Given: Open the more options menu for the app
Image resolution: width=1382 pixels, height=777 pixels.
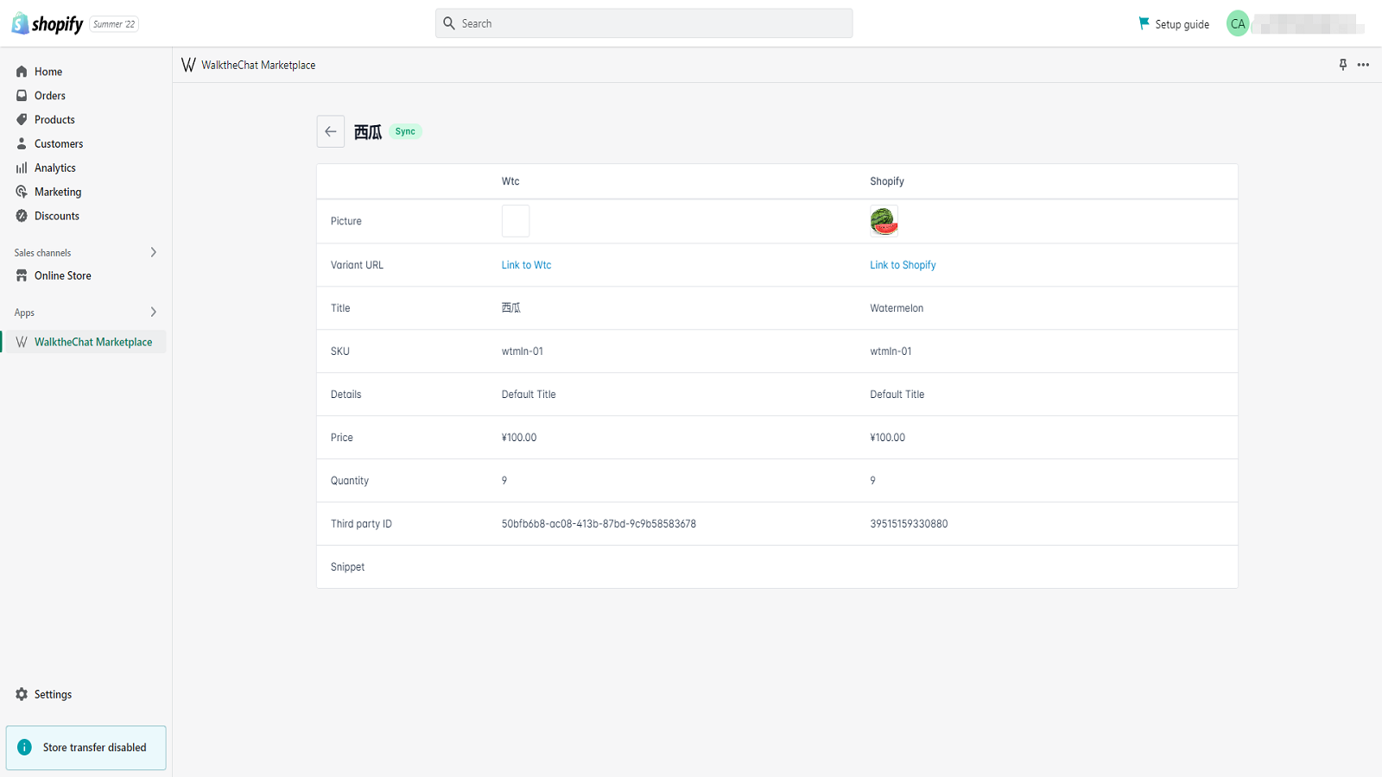Looking at the screenshot, I should [x=1364, y=65].
